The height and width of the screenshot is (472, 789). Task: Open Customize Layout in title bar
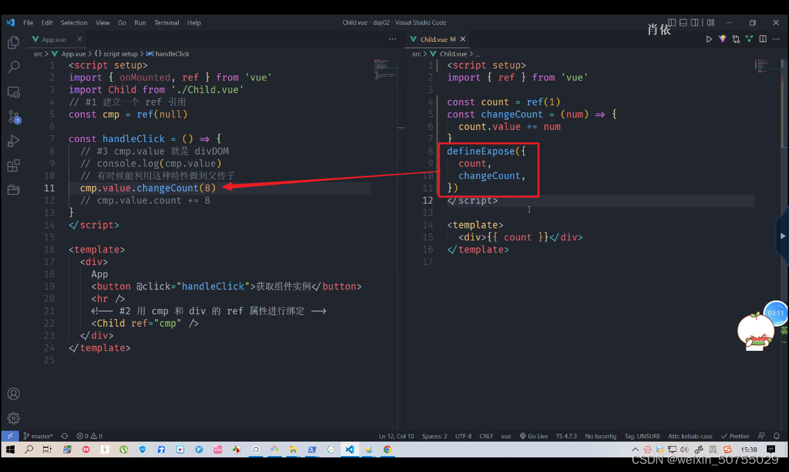click(712, 22)
